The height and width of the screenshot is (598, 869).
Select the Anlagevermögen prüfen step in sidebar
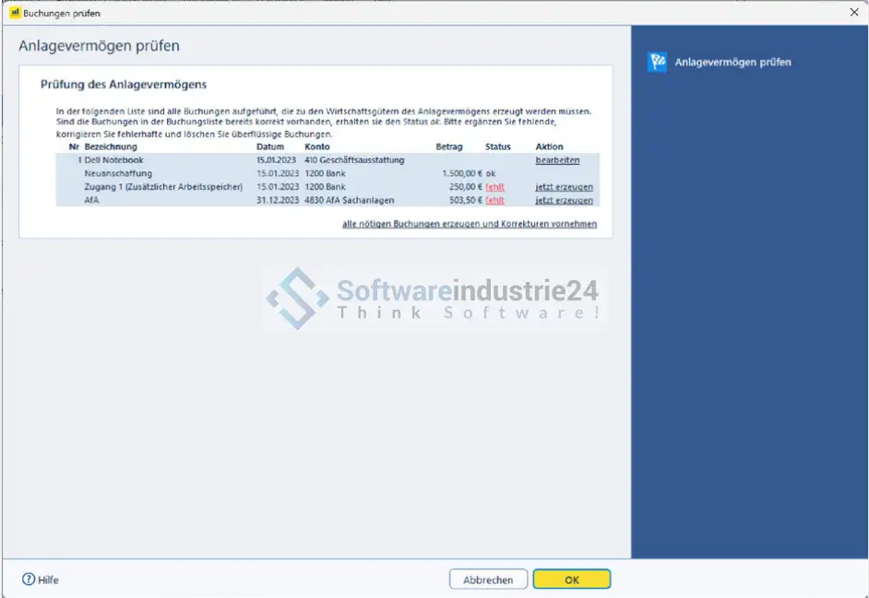click(x=732, y=63)
